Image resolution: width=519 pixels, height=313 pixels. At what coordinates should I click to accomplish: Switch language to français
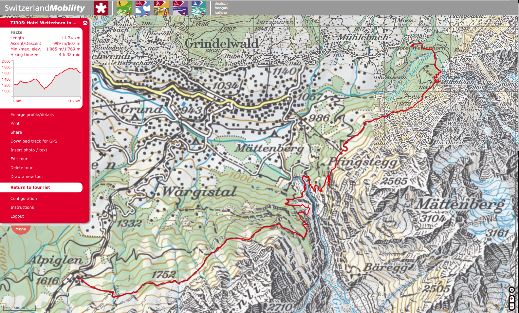(221, 8)
